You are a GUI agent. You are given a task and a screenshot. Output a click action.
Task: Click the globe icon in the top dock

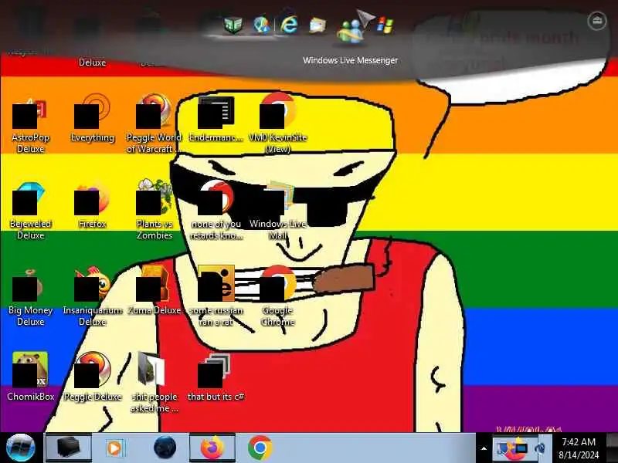[x=262, y=25]
